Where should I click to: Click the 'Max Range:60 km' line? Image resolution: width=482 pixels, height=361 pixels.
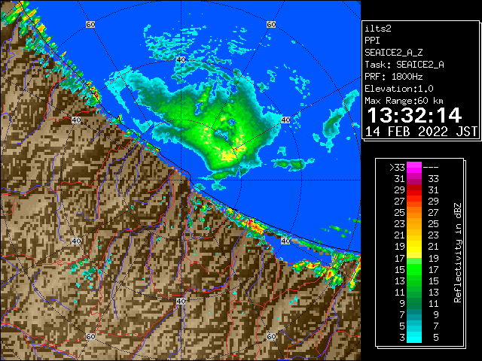pyautogui.click(x=404, y=101)
